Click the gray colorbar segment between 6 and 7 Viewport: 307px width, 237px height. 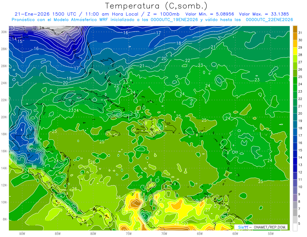(295, 212)
